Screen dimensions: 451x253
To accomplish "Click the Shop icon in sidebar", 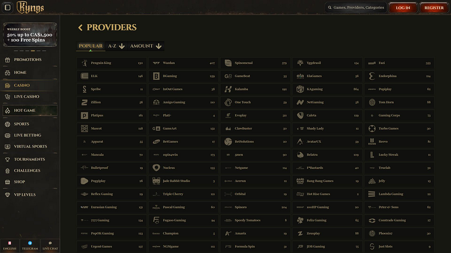I will (8, 182).
